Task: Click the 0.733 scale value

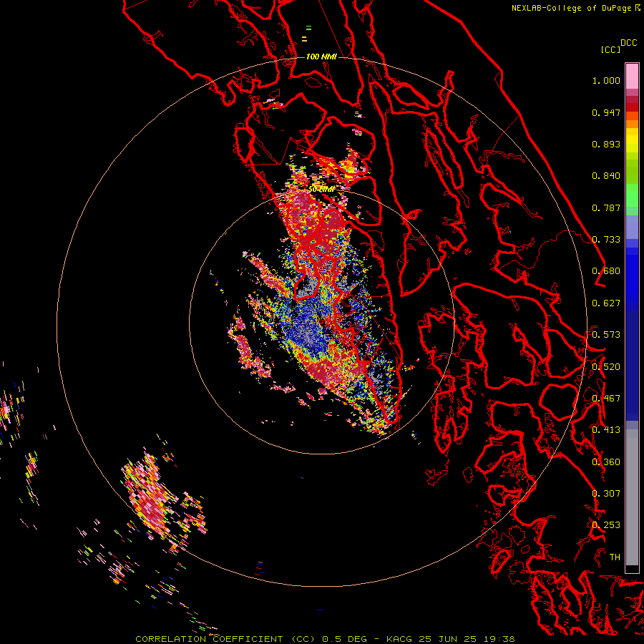Action: coord(606,240)
